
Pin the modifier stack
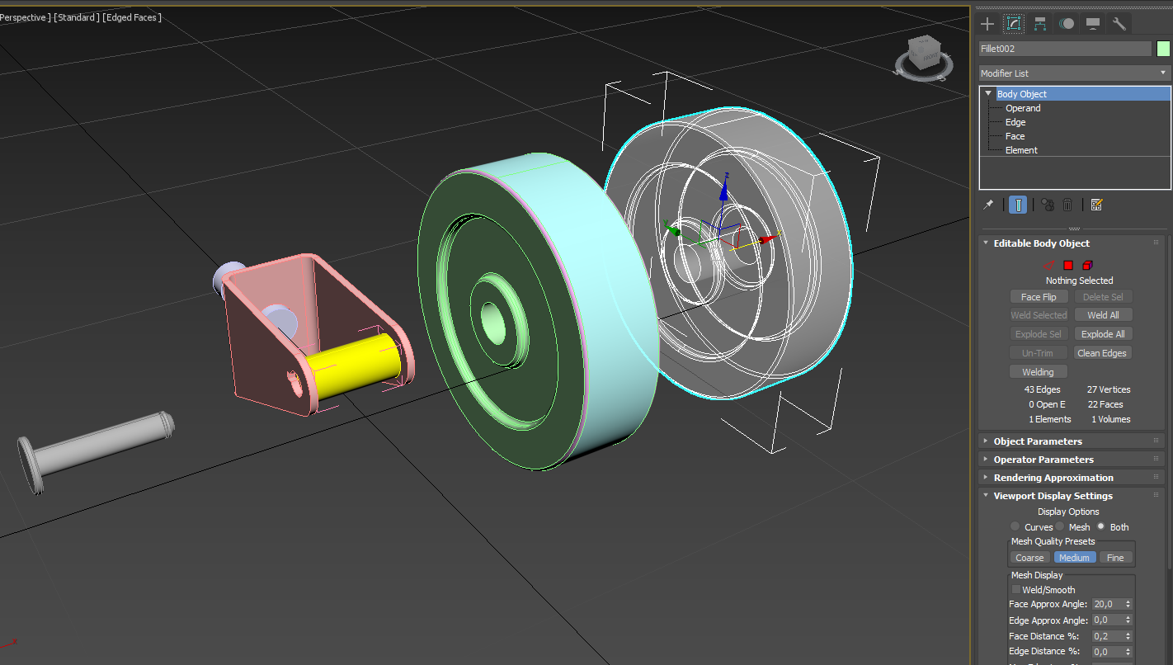tap(988, 204)
